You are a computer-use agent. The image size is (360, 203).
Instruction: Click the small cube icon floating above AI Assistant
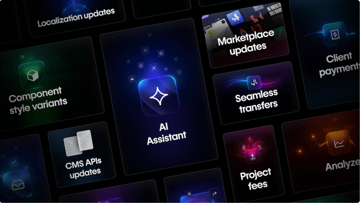point(161,53)
